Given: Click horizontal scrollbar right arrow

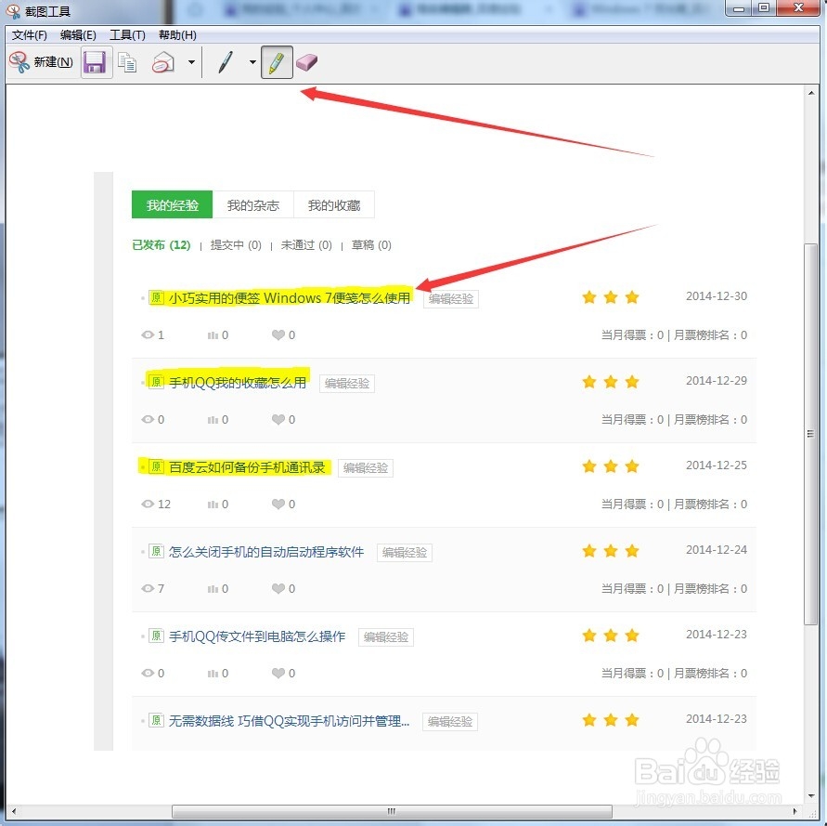Looking at the screenshot, I should pos(795,811).
